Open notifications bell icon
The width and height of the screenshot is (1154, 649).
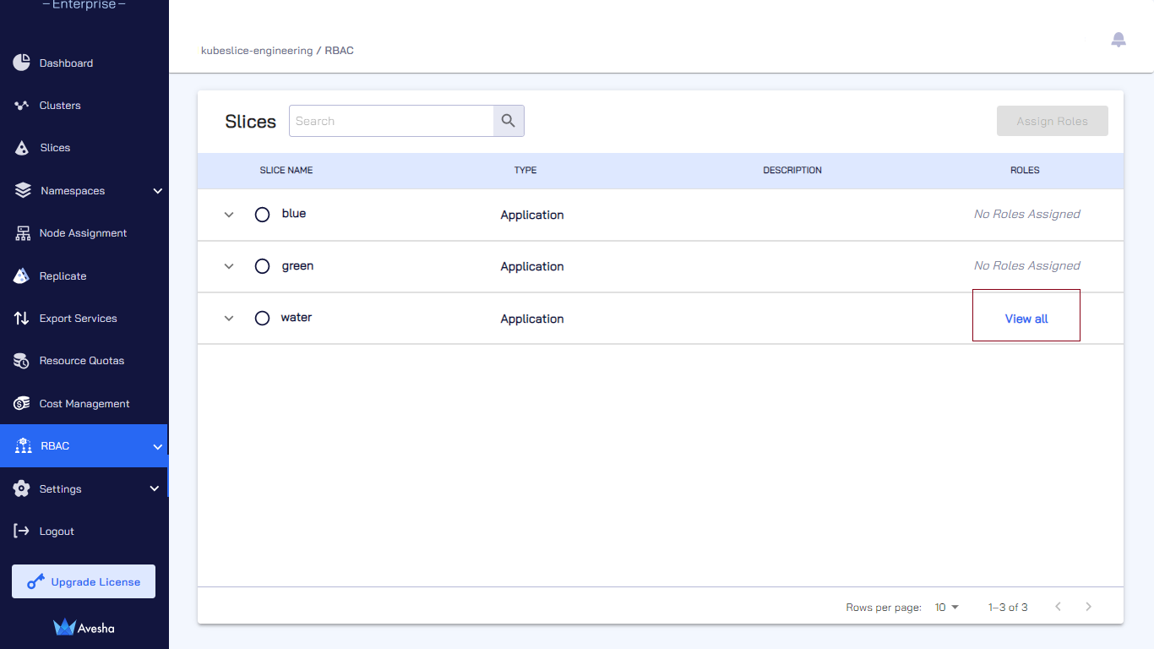tap(1119, 40)
